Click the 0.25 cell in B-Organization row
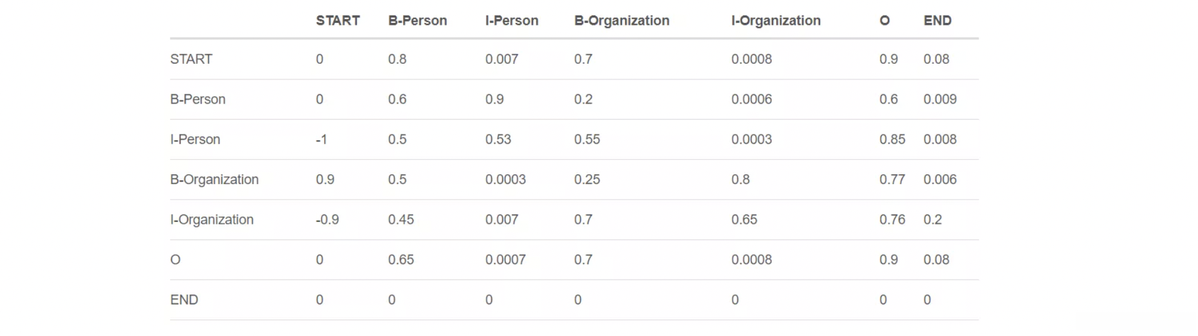 [x=587, y=180]
